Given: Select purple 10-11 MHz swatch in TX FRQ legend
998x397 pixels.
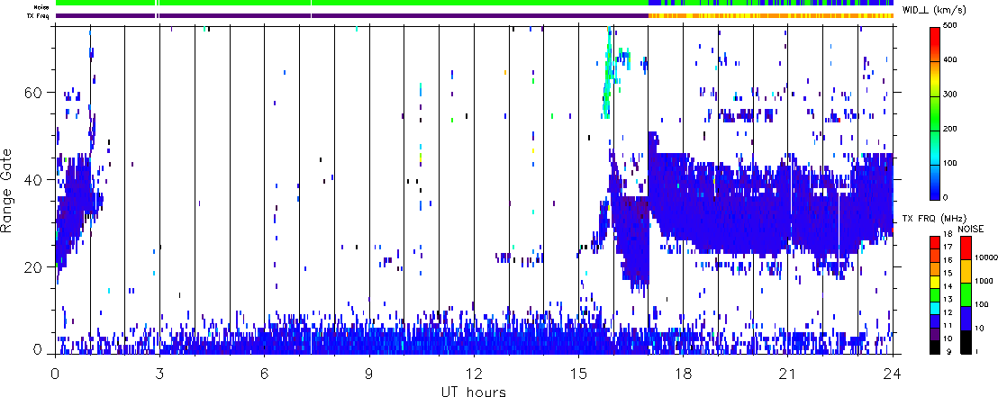Looking at the screenshot, I should pos(934,333).
